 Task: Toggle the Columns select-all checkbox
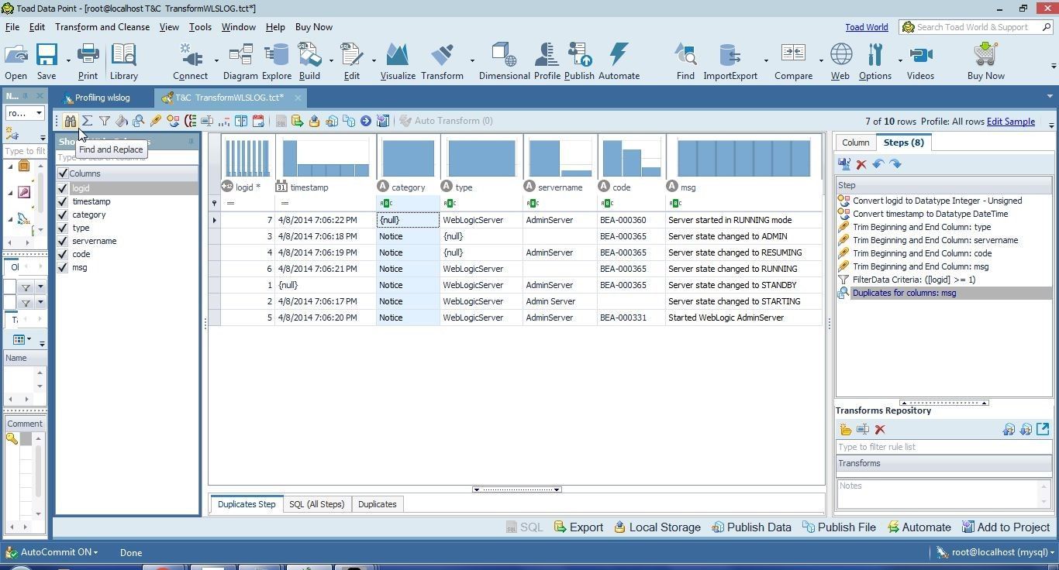[63, 173]
